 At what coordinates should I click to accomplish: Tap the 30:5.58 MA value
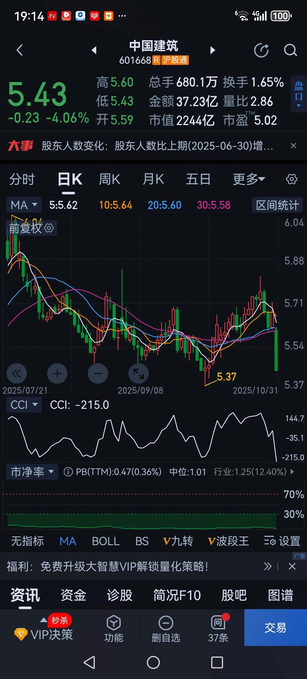tap(214, 205)
